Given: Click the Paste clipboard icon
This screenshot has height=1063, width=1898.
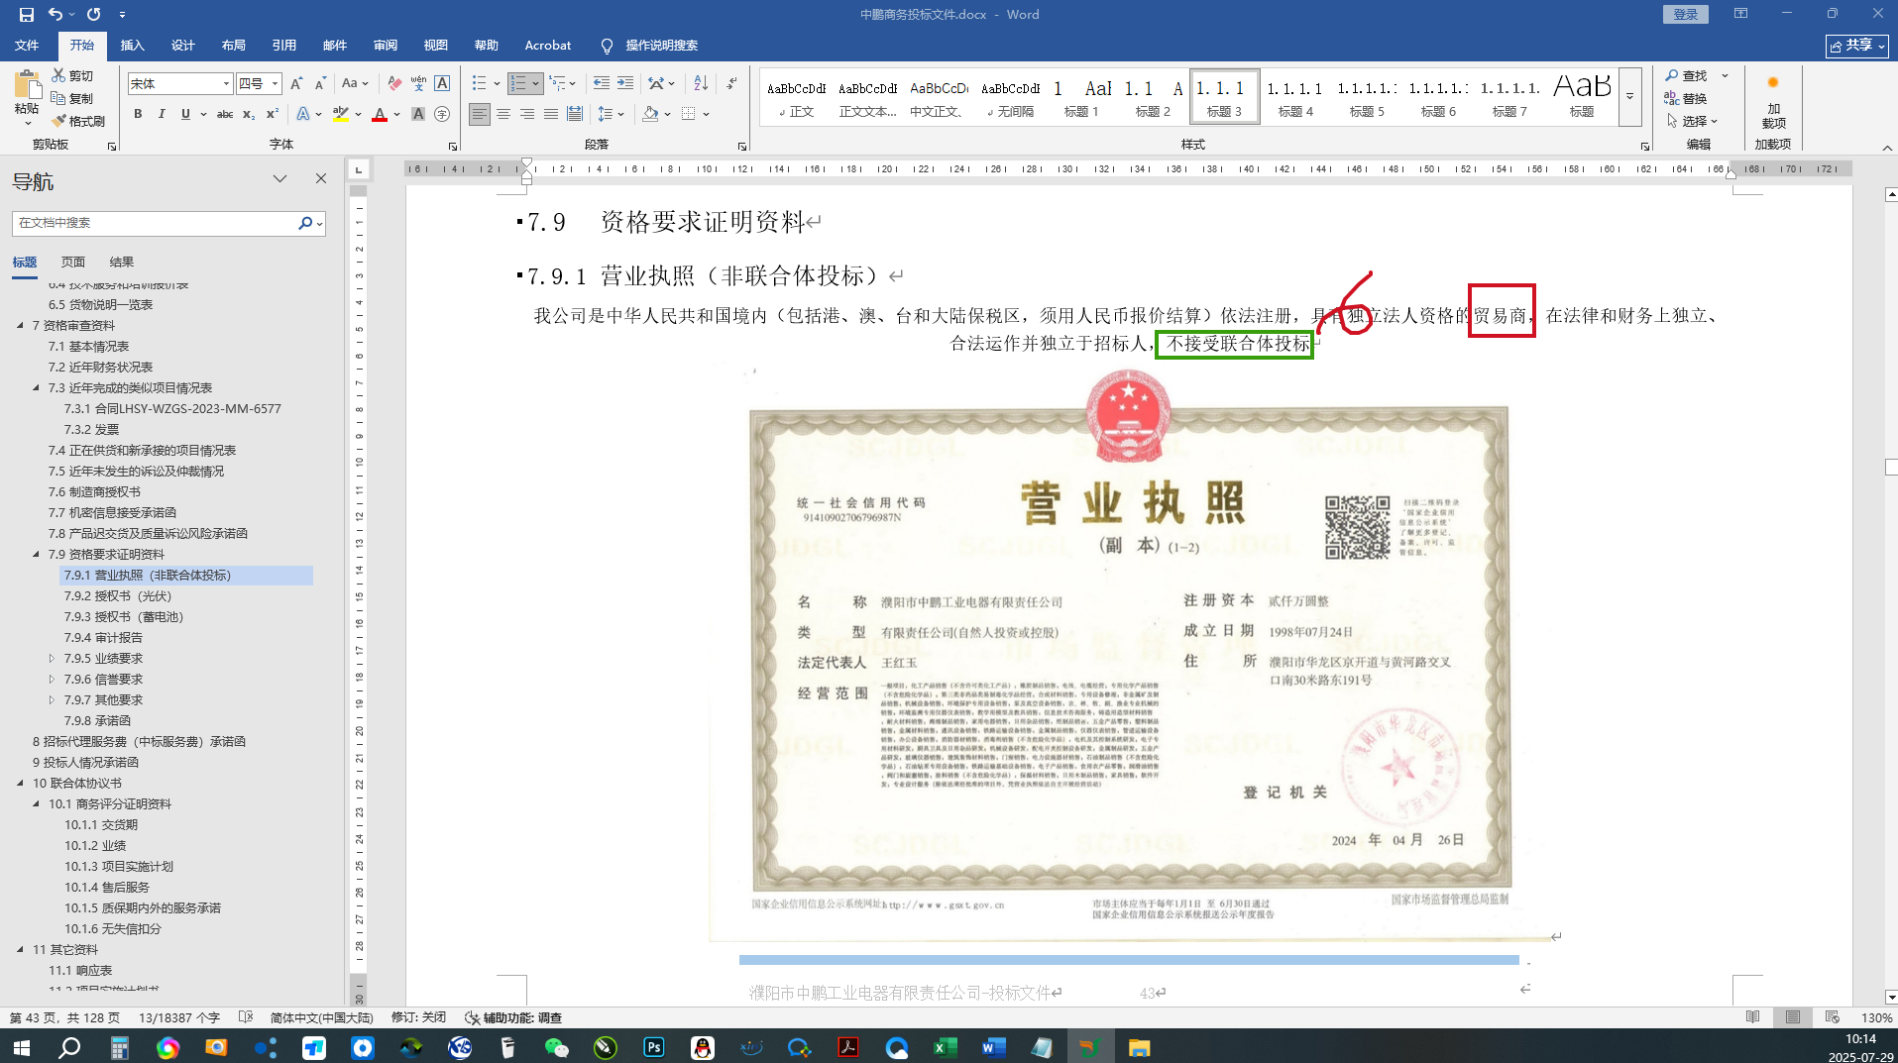Looking at the screenshot, I should (x=27, y=86).
